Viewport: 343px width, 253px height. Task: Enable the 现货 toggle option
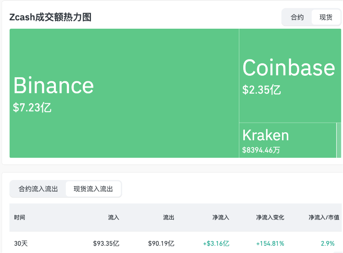tap(326, 17)
